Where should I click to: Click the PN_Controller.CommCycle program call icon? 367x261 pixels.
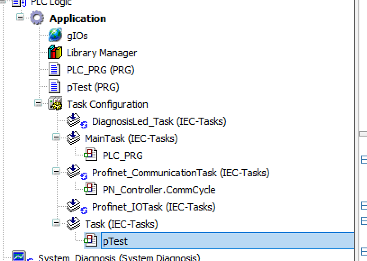91,189
